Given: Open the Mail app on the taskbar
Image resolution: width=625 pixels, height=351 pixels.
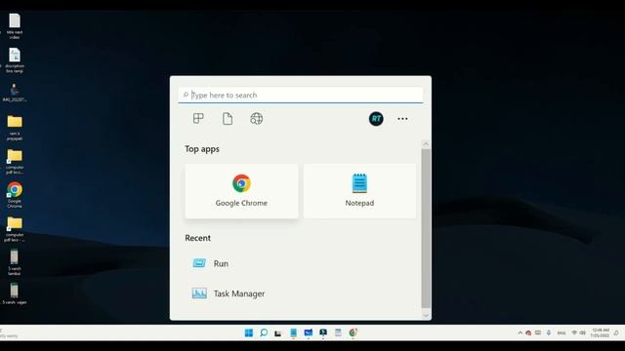Looking at the screenshot, I should (x=309, y=332).
